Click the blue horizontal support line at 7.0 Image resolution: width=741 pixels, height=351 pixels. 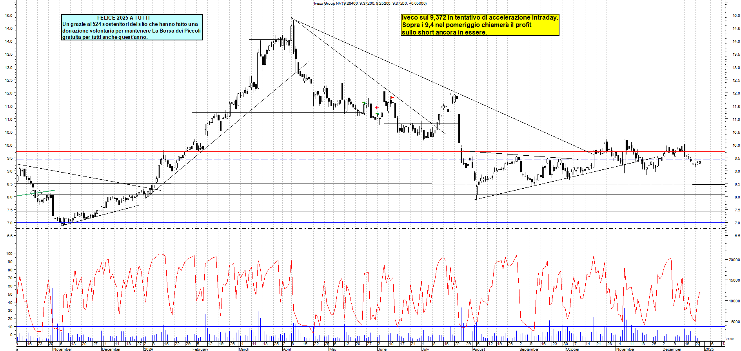click(370, 223)
